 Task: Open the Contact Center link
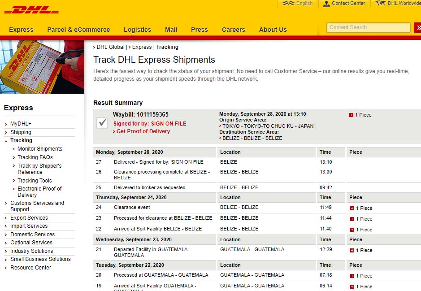point(348,3)
